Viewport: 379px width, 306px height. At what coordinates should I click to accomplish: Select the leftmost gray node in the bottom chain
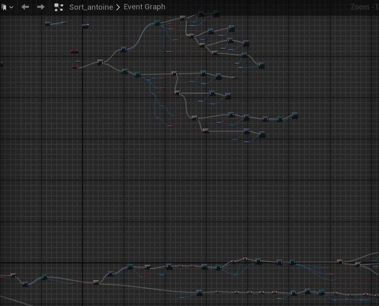pos(13,275)
